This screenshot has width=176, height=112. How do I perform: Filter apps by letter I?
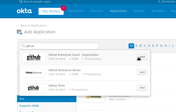point(169,46)
